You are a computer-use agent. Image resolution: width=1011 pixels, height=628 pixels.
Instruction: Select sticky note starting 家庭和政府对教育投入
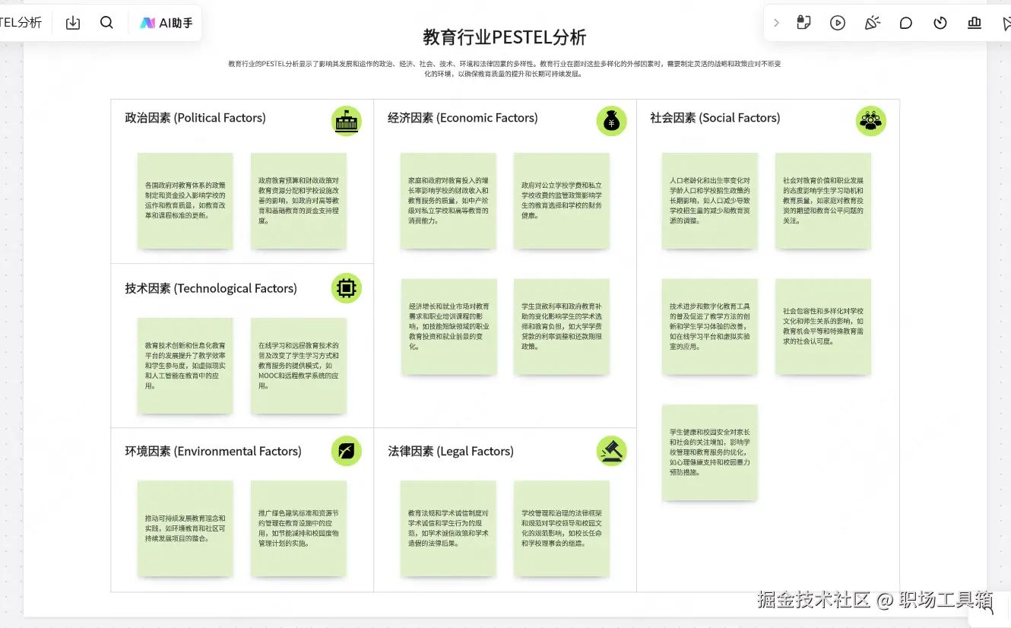point(448,201)
